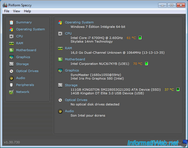
Task: Click the 14GB Kingston DT Elite USB entry
Action: point(107,93)
